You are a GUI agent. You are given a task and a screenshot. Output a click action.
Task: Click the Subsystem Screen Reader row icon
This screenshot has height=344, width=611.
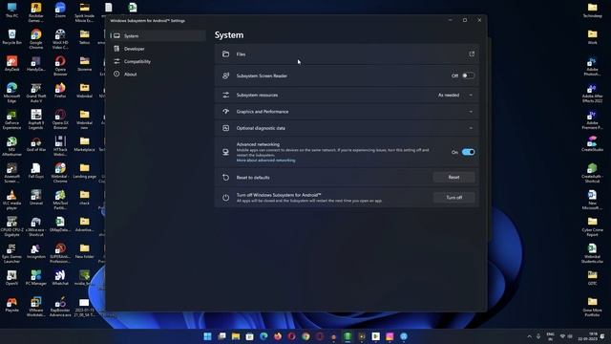tap(225, 75)
